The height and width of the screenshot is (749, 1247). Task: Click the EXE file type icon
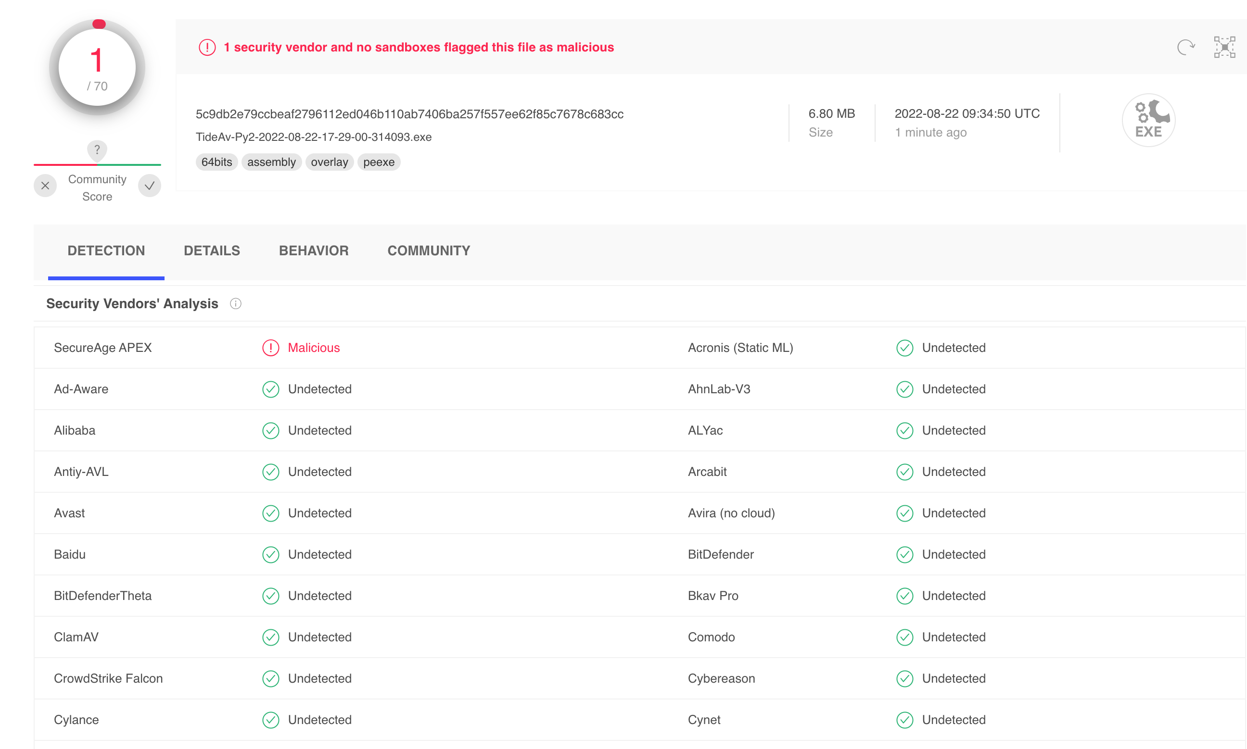[x=1148, y=120]
